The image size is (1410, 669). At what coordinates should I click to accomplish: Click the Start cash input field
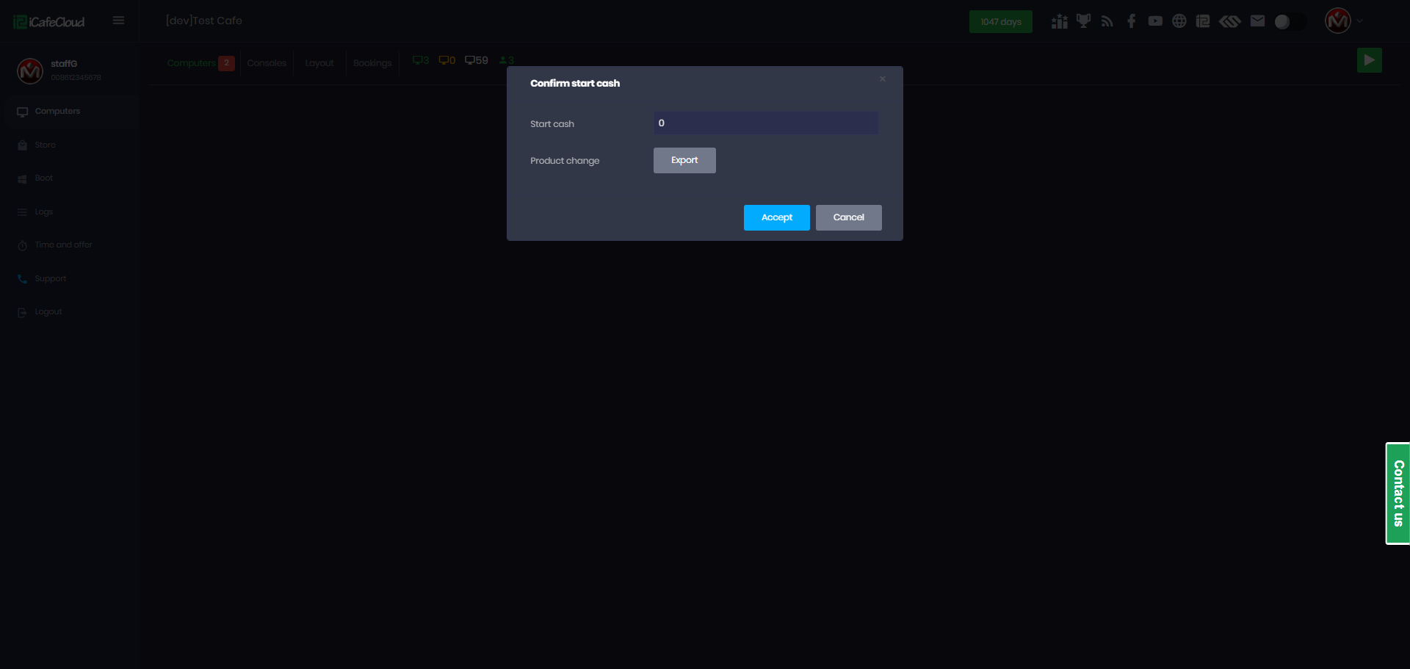(766, 123)
